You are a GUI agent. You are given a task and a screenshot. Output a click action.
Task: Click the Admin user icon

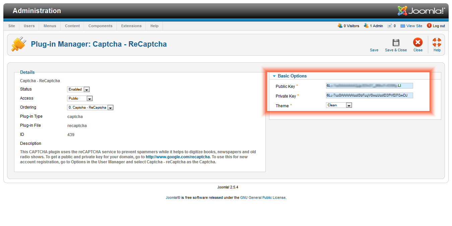tap(366, 26)
